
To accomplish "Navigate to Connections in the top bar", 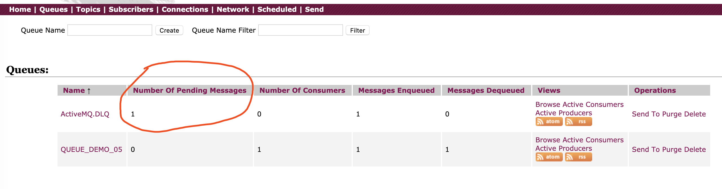I will pyautogui.click(x=185, y=10).
